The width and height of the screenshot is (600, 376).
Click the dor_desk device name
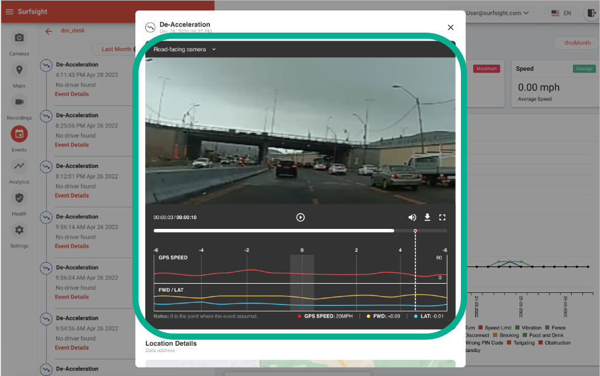click(x=73, y=31)
